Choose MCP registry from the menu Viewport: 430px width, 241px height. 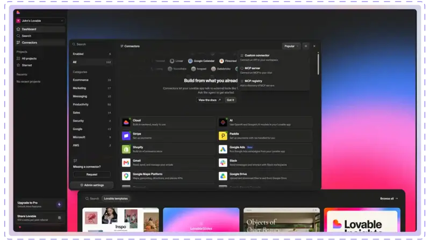tap(274, 83)
